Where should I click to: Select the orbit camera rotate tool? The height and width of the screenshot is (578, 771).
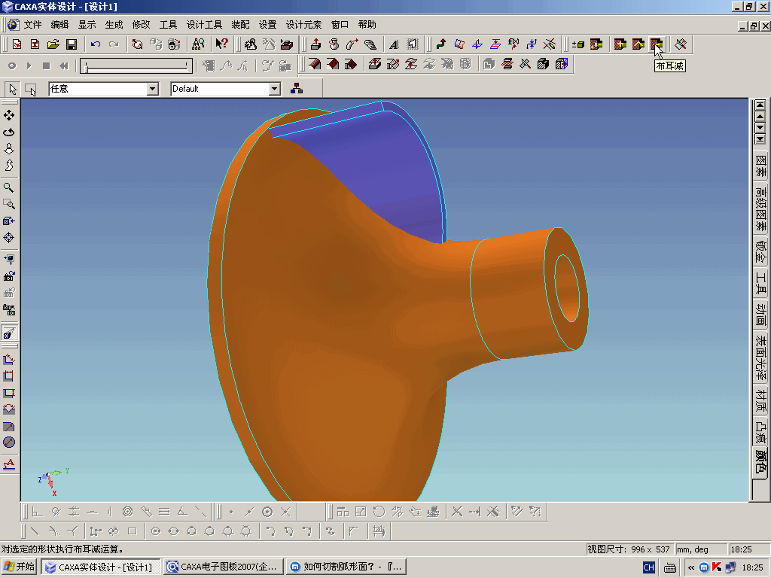(9, 132)
